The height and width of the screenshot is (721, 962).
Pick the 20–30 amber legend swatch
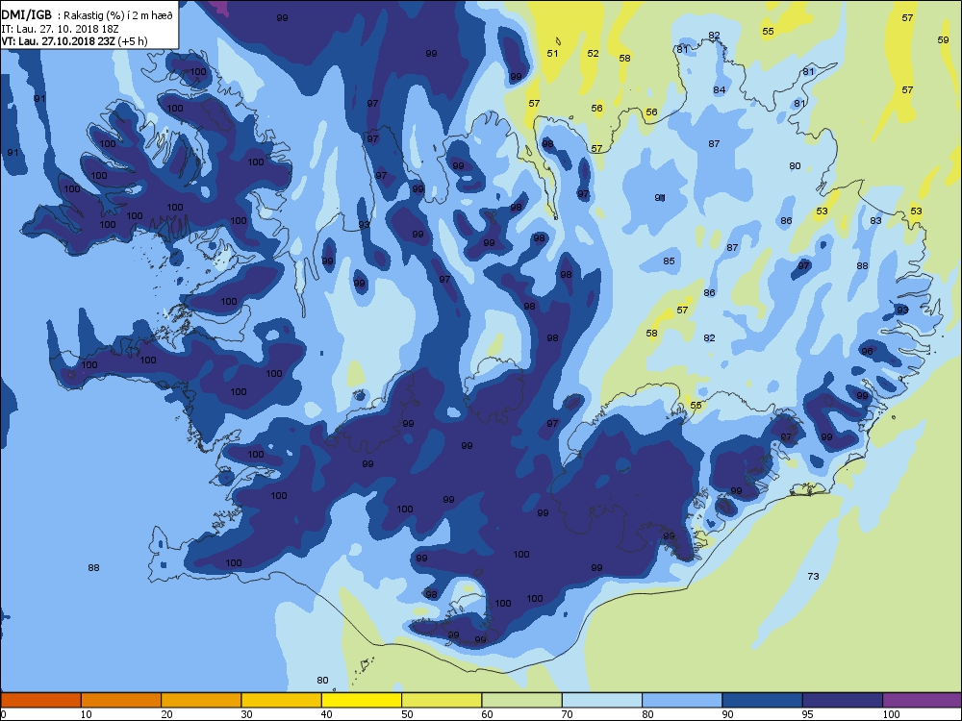point(201,700)
